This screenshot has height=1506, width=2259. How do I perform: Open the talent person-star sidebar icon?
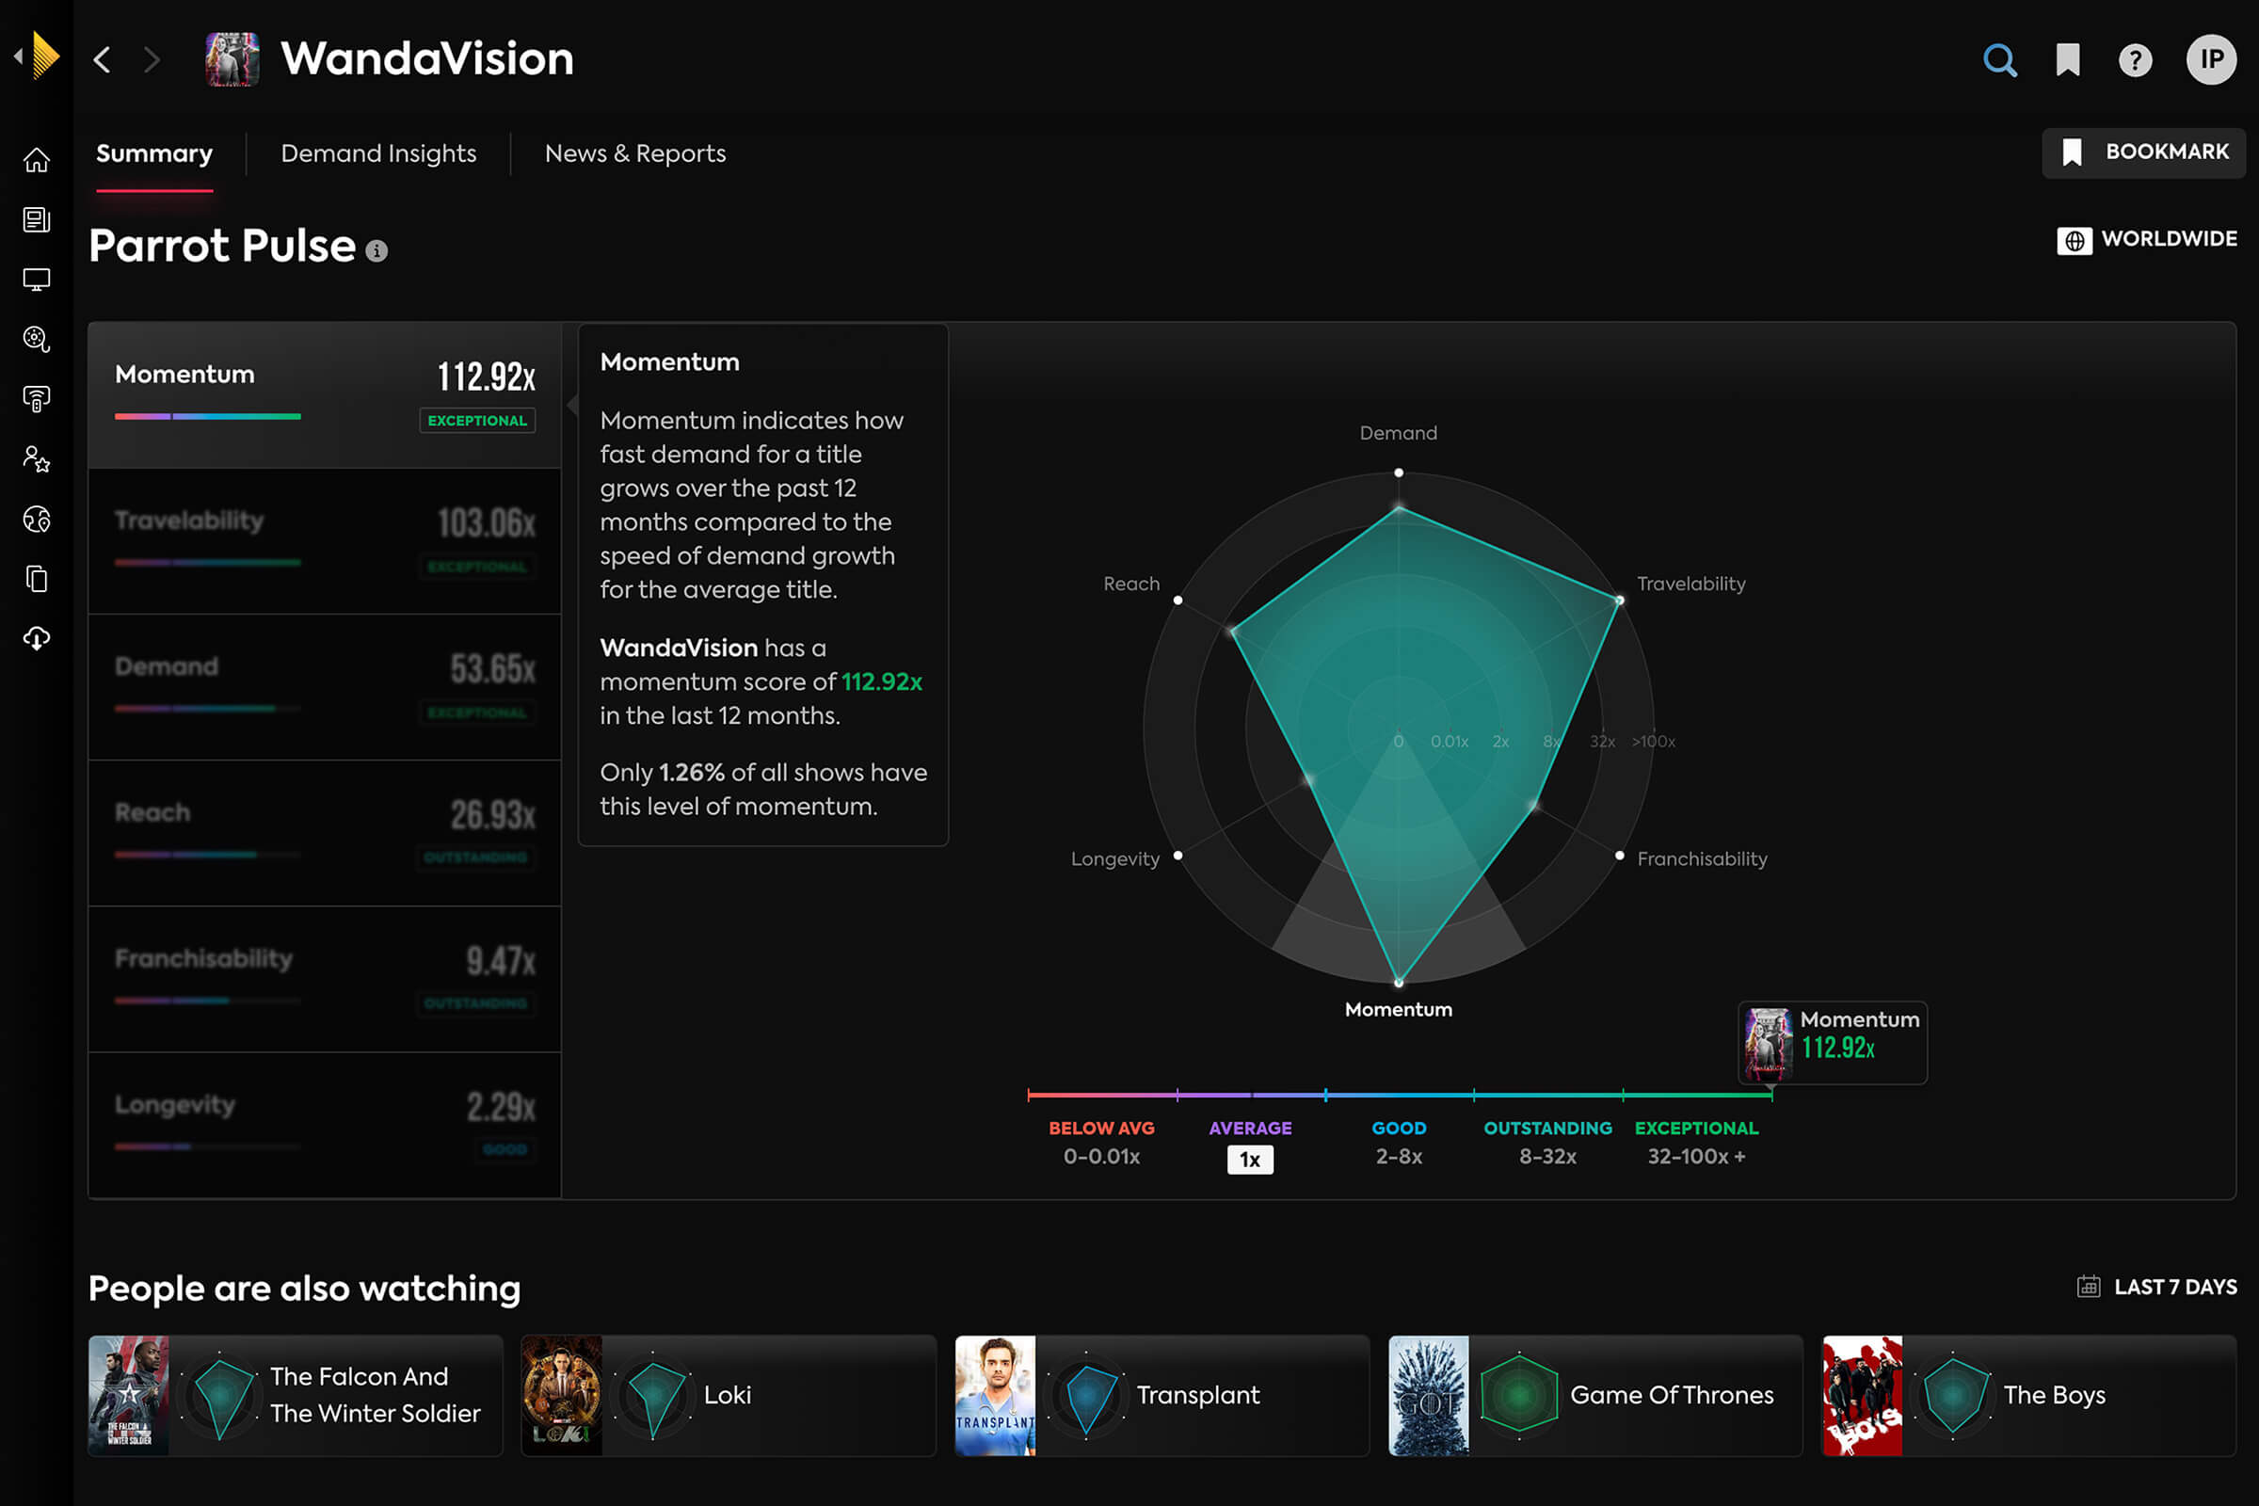click(x=37, y=459)
